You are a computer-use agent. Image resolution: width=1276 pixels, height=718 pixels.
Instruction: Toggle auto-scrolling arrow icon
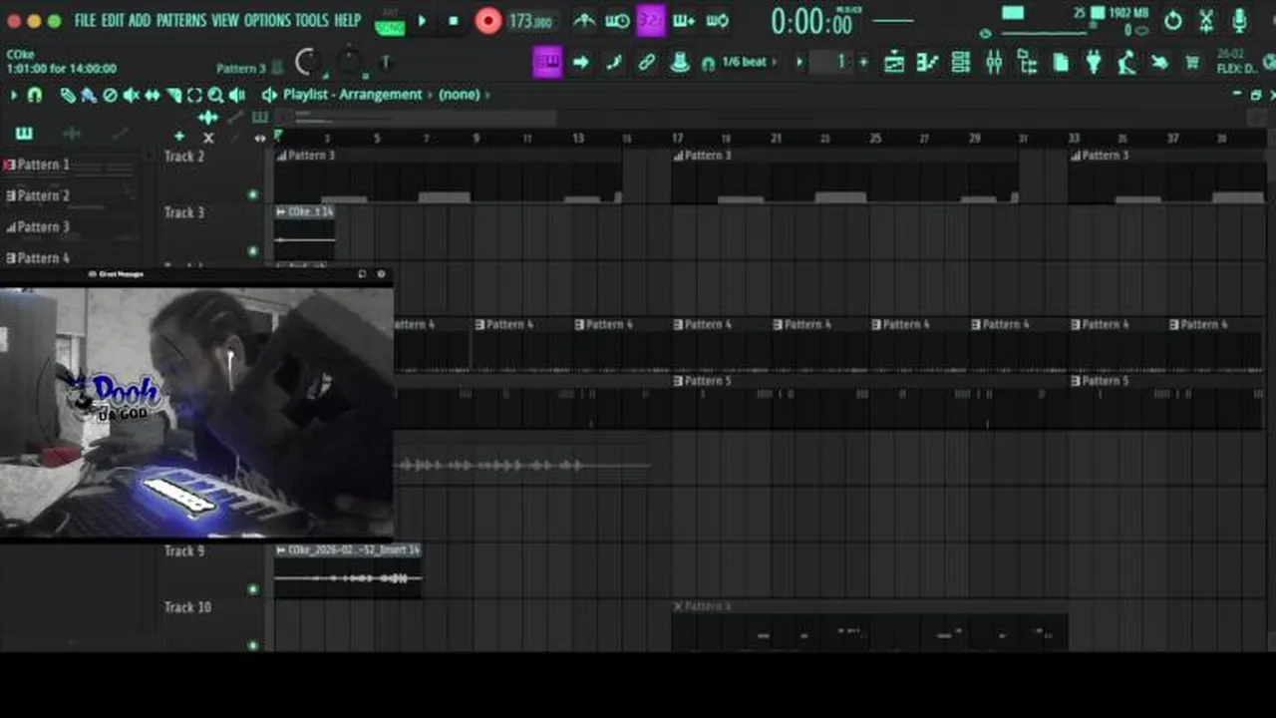pyautogui.click(x=580, y=63)
